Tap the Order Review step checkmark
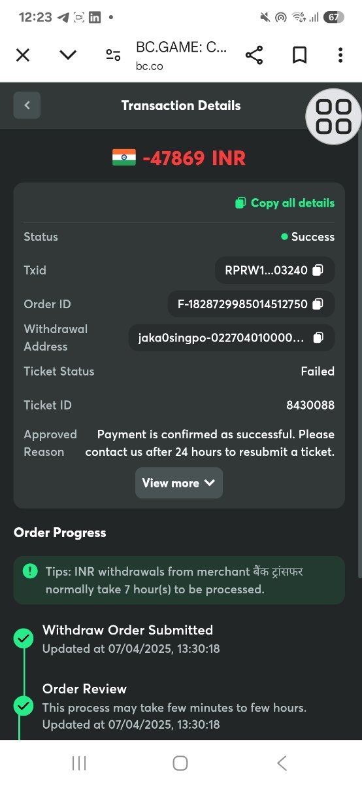This screenshot has height=785, width=362. tap(24, 706)
